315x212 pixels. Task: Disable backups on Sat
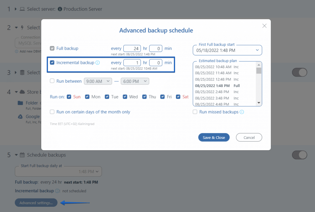coord(178,96)
